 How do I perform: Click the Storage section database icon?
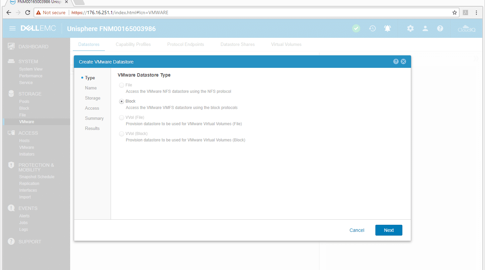(x=11, y=93)
